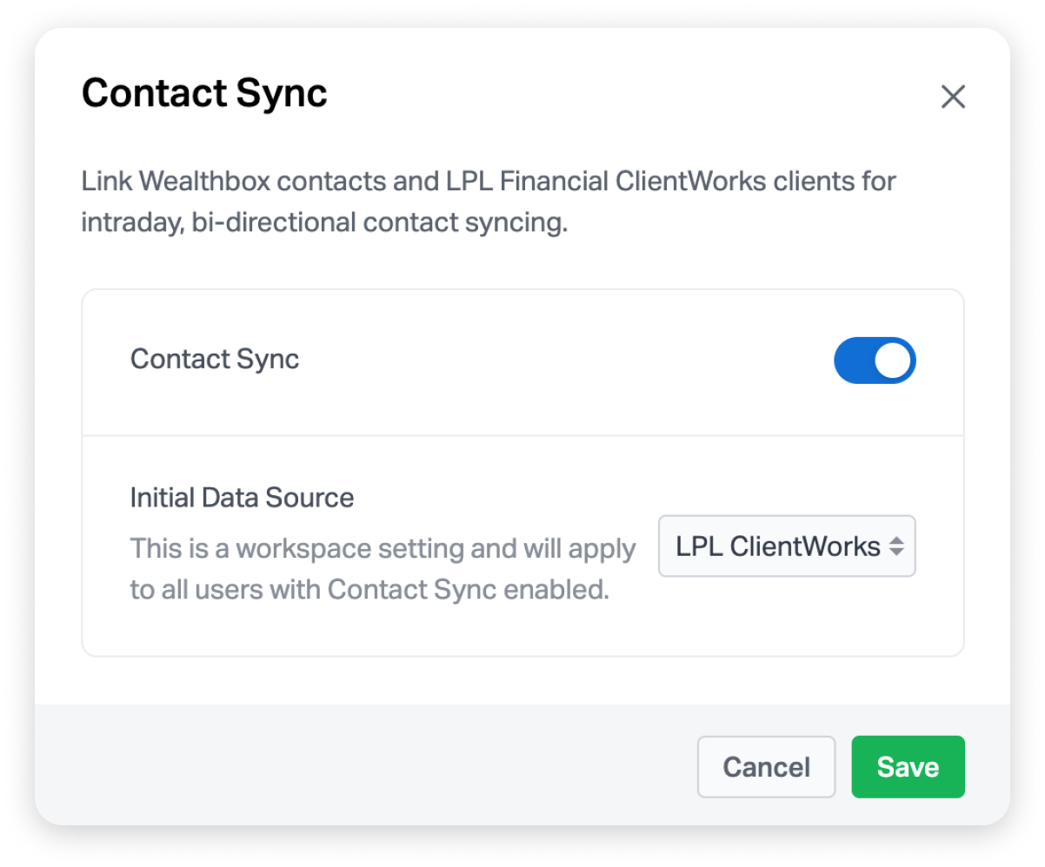Click the green Save button to confirm
Screen dimensions: 1045x867
908,767
